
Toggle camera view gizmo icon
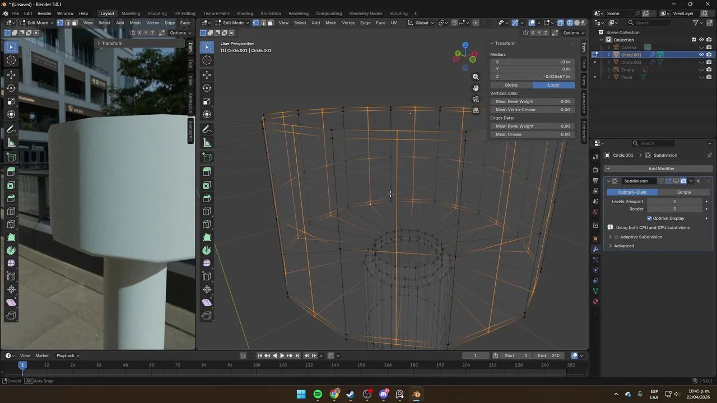pos(476,99)
